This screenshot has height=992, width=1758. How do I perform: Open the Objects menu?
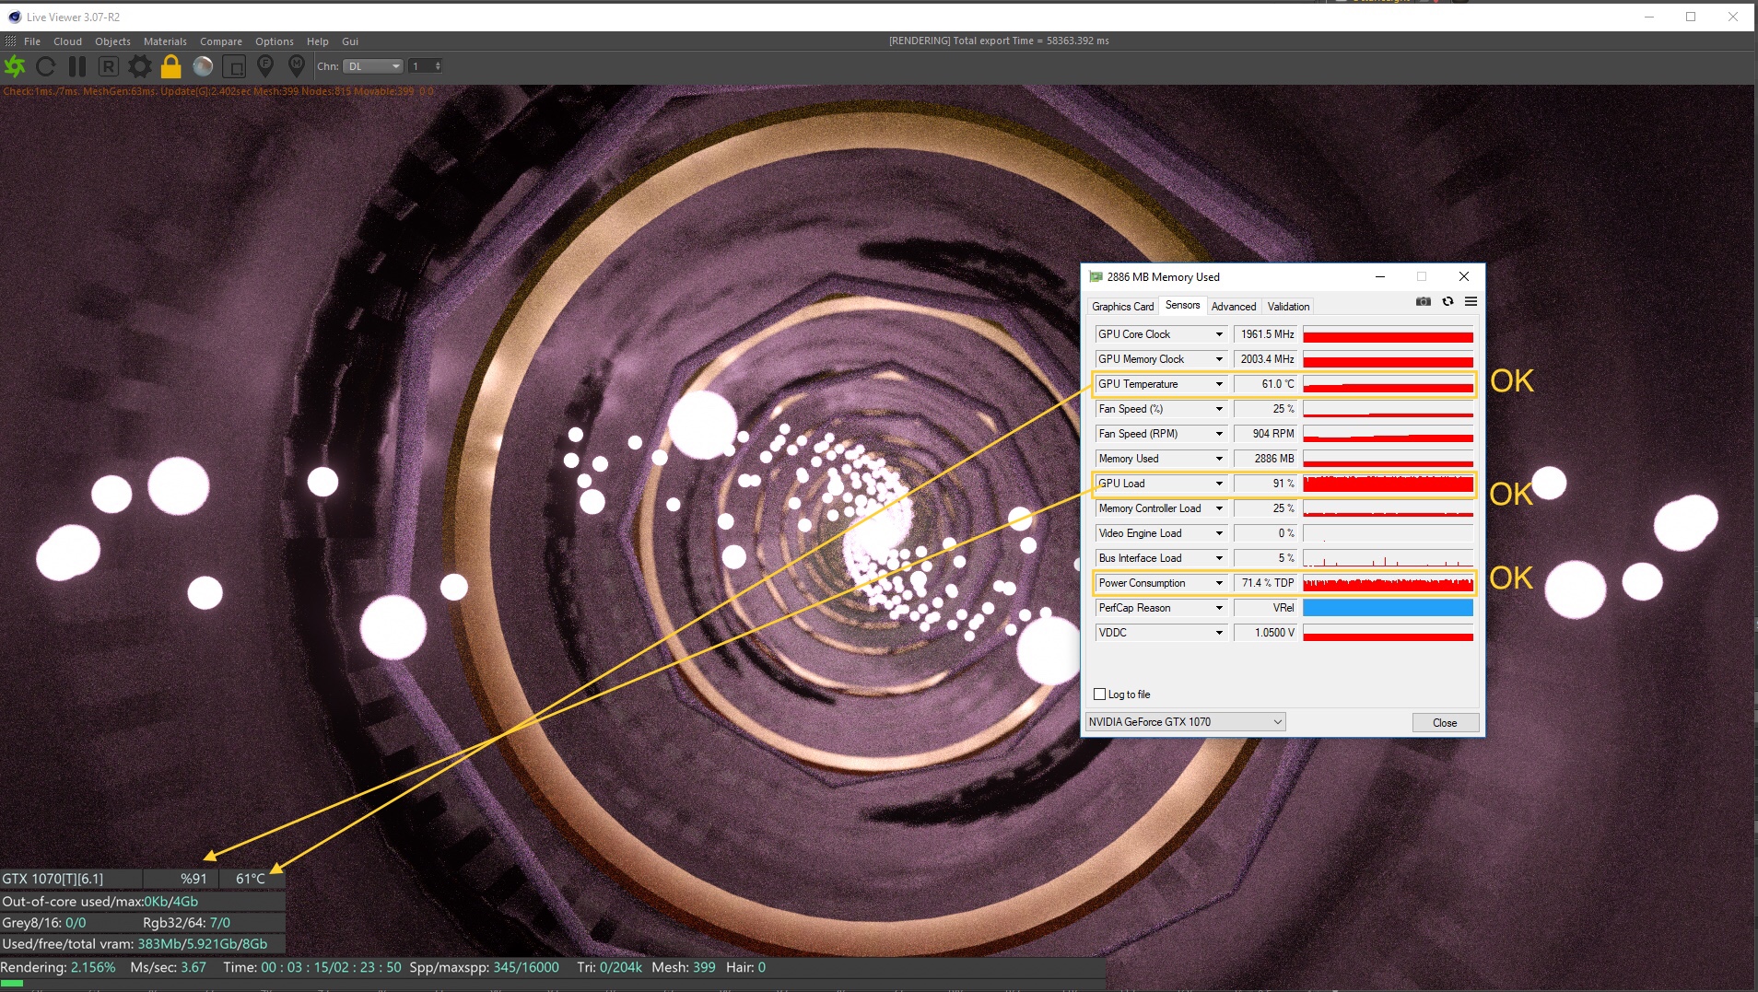(x=112, y=41)
